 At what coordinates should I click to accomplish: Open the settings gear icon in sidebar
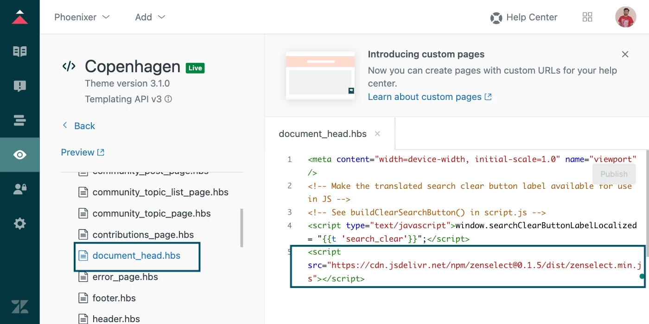point(20,224)
